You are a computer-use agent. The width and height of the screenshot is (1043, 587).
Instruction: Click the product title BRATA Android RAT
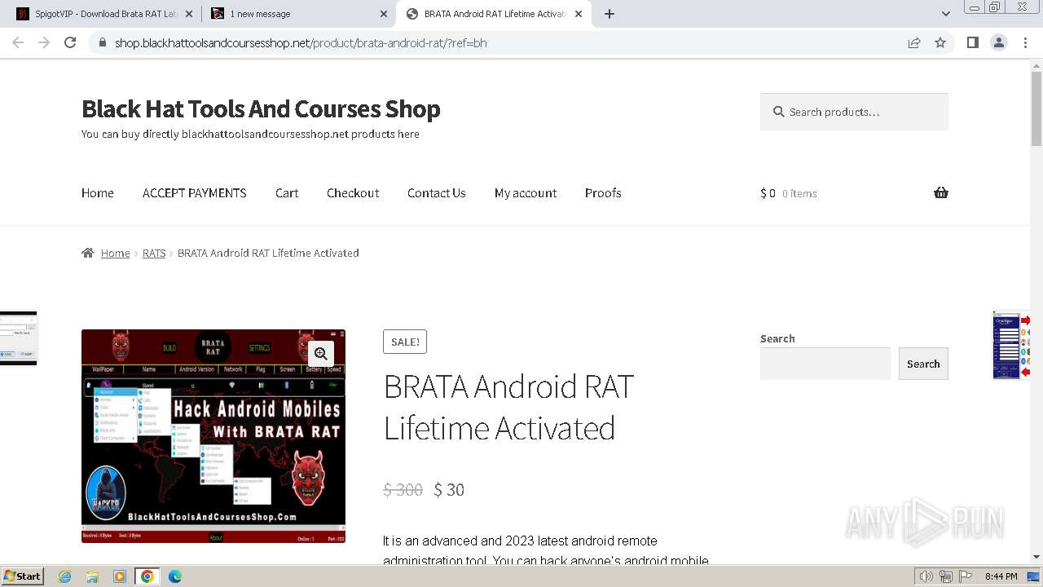[x=508, y=407]
